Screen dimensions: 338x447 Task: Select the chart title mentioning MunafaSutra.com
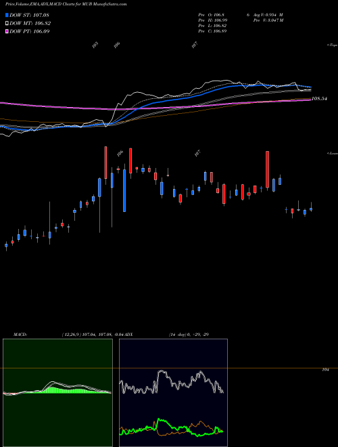66,4
